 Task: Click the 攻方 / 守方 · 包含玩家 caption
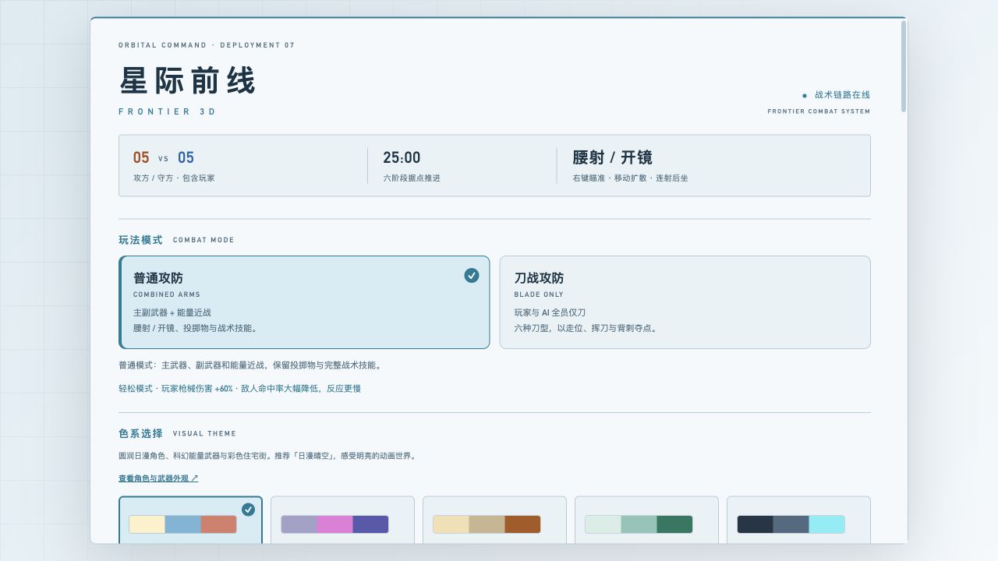pyautogui.click(x=174, y=178)
